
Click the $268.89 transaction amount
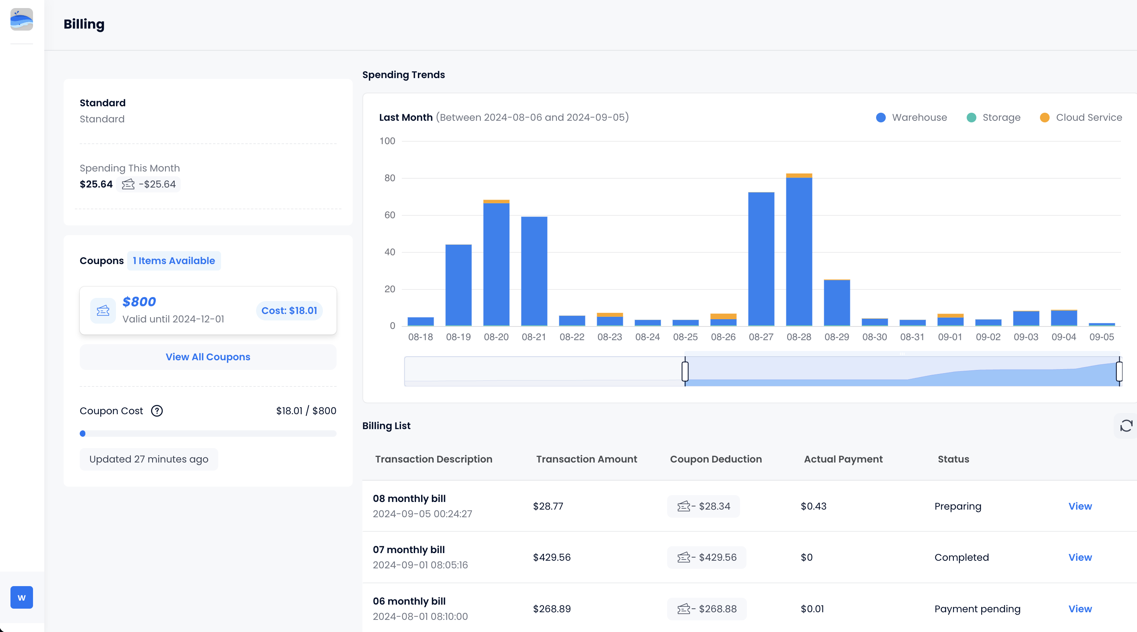[x=552, y=609]
